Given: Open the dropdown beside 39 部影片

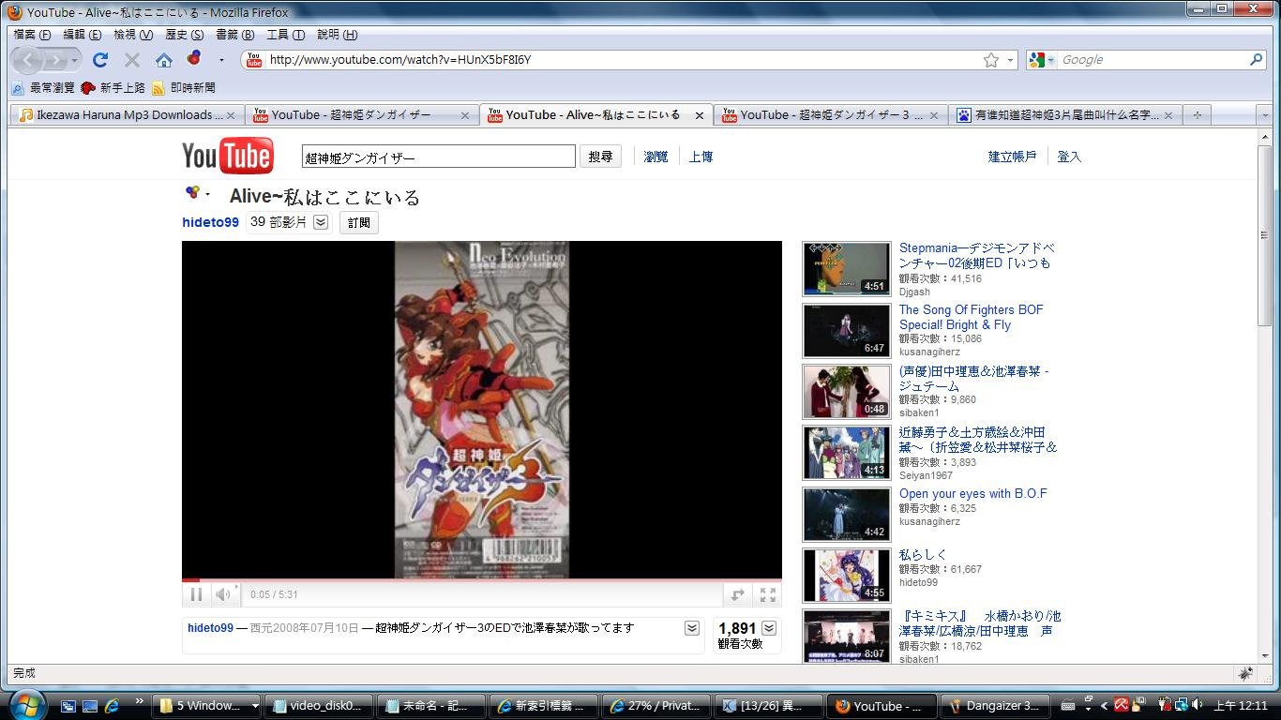Looking at the screenshot, I should click(320, 221).
